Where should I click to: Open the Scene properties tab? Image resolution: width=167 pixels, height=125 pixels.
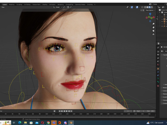click(158, 61)
